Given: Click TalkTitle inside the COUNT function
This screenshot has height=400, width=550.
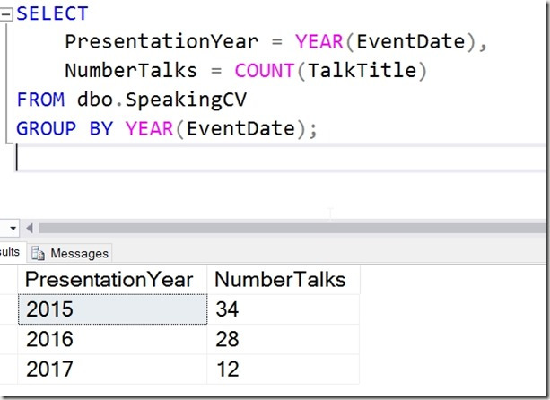Looking at the screenshot, I should [362, 71].
